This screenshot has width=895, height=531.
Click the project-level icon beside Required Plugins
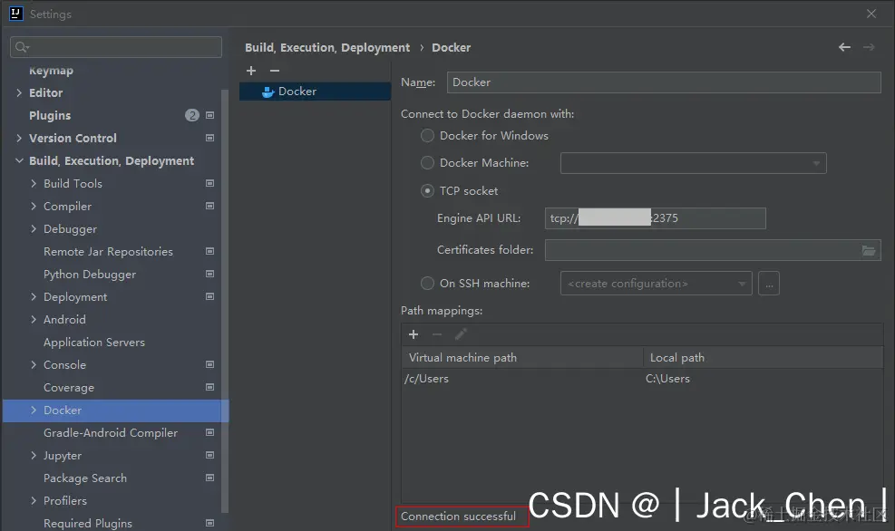coord(210,523)
